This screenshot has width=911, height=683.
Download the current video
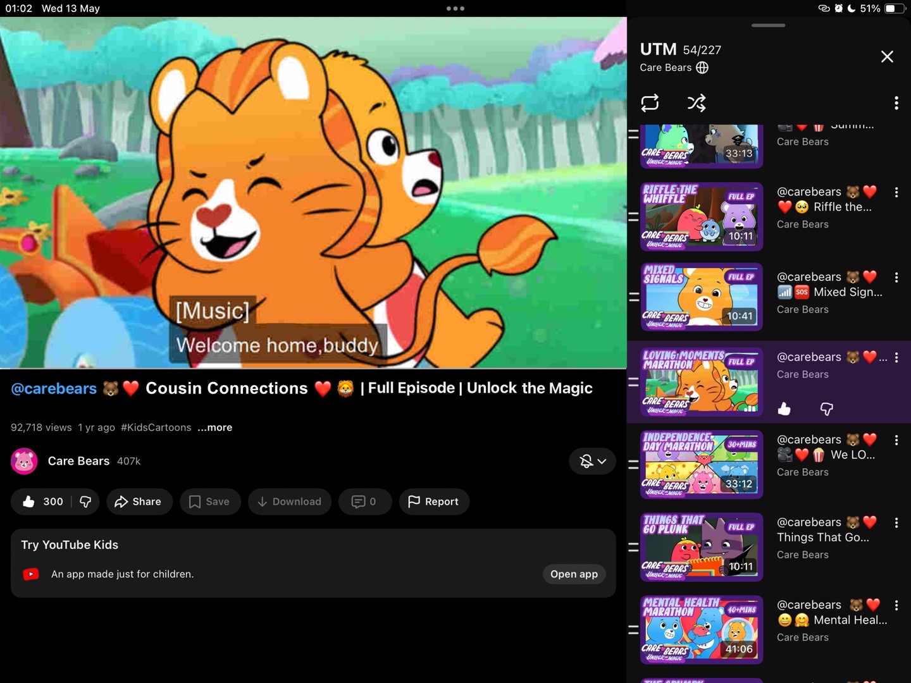click(289, 501)
